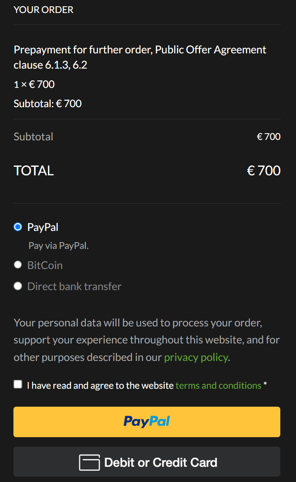
Task: Click the "I have read and agree" label text
Action: click(100, 385)
